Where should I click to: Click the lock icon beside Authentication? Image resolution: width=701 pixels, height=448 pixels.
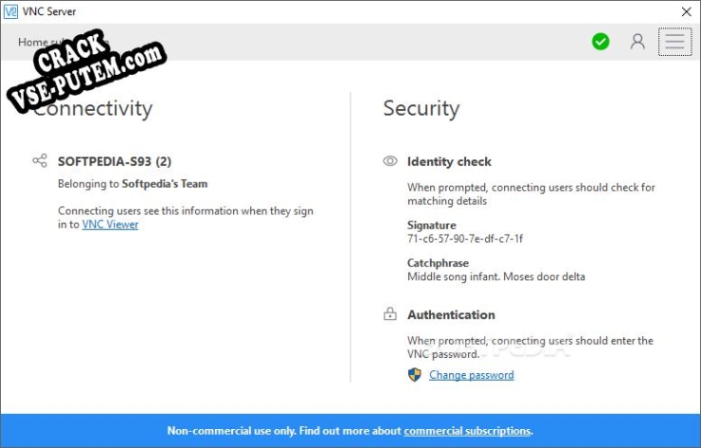tap(390, 314)
